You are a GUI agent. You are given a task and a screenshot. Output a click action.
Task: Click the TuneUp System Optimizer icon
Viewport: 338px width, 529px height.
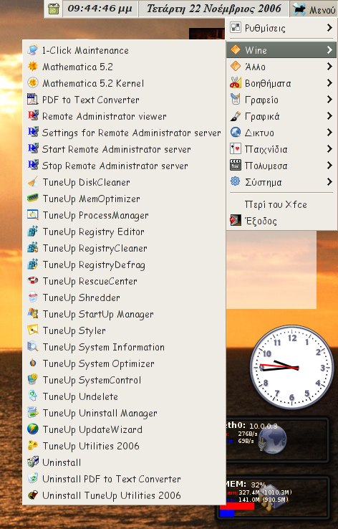pos(33,363)
